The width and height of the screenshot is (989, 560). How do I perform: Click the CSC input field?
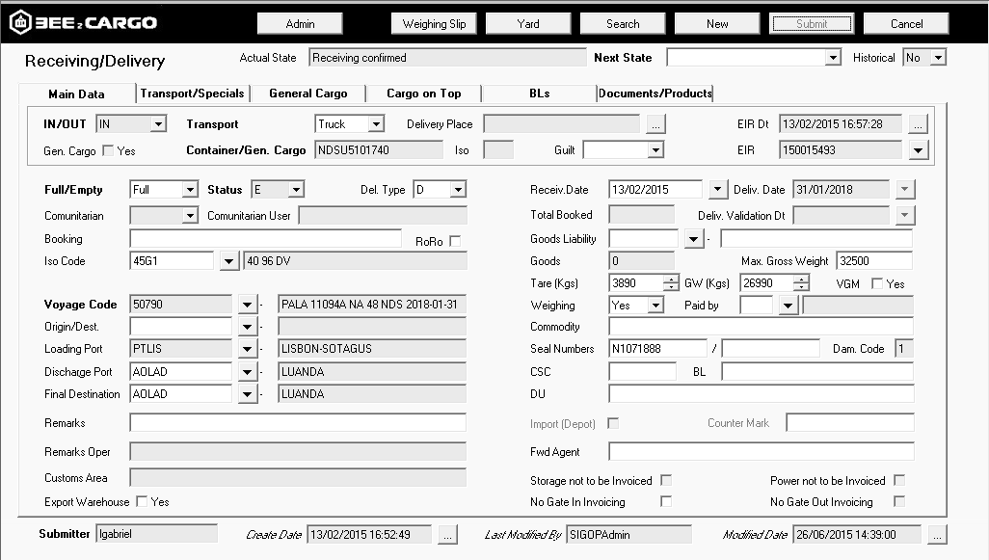click(642, 372)
